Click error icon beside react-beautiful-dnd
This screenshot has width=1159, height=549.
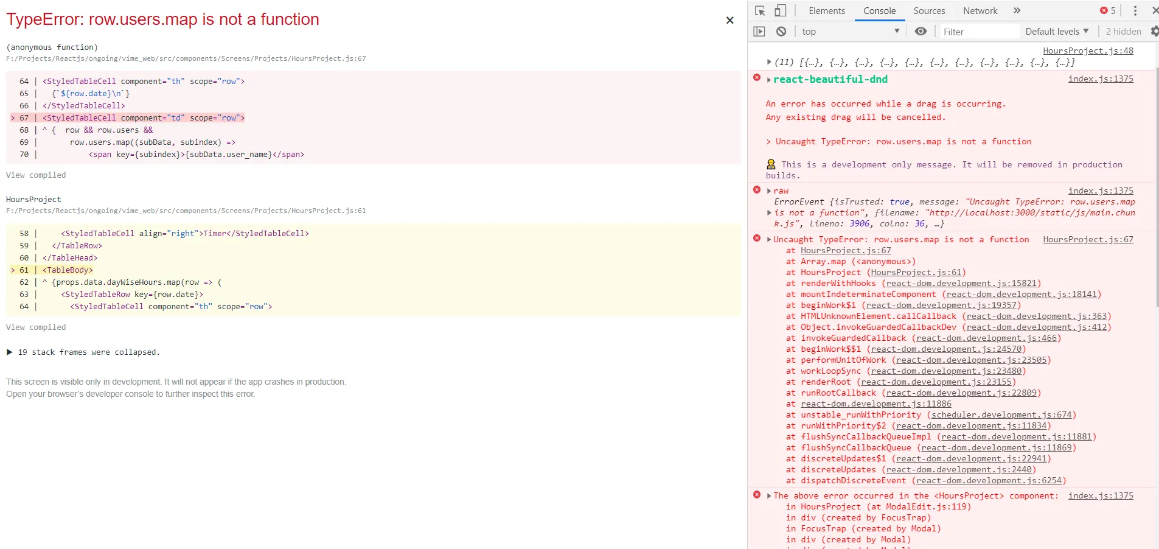pos(757,77)
